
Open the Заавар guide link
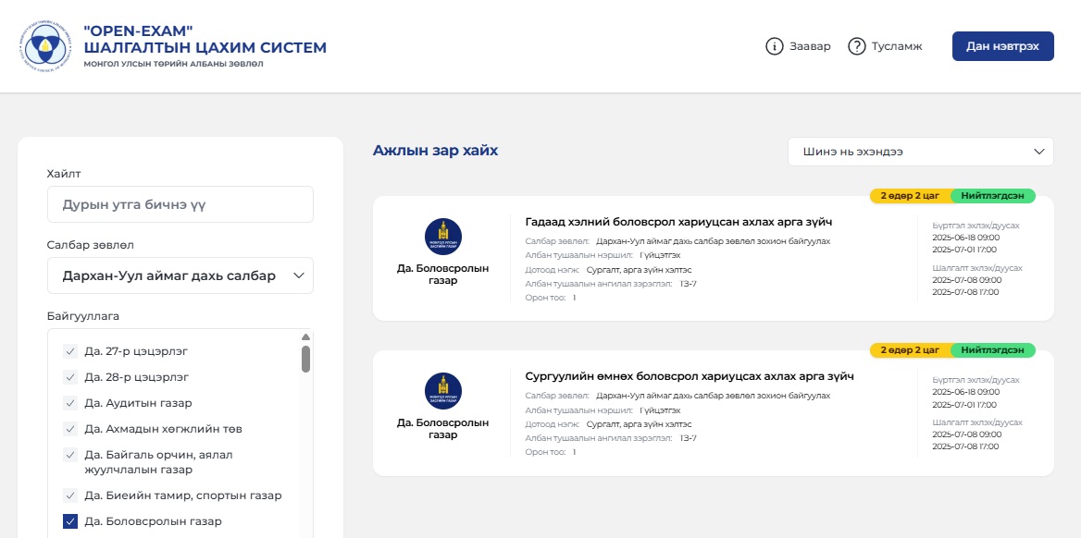(x=799, y=46)
